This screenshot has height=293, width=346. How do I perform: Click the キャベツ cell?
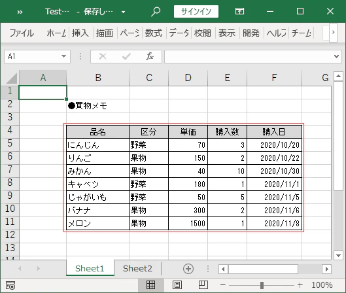pyautogui.click(x=97, y=184)
